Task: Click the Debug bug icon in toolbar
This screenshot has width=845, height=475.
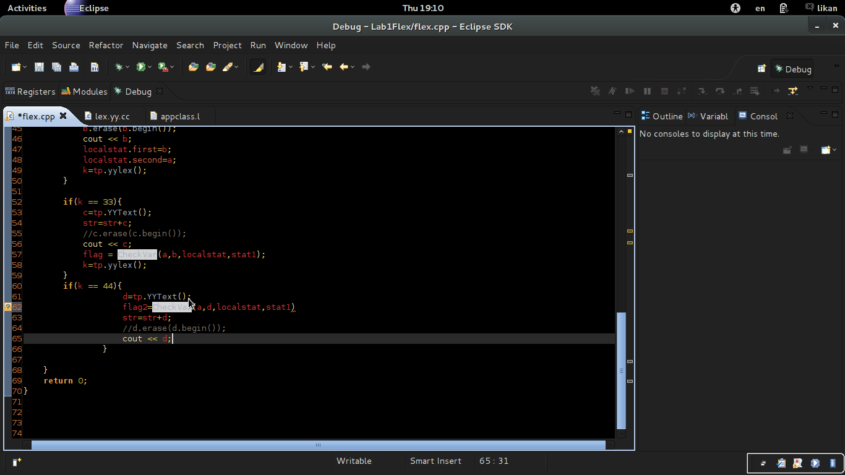Action: pyautogui.click(x=119, y=67)
